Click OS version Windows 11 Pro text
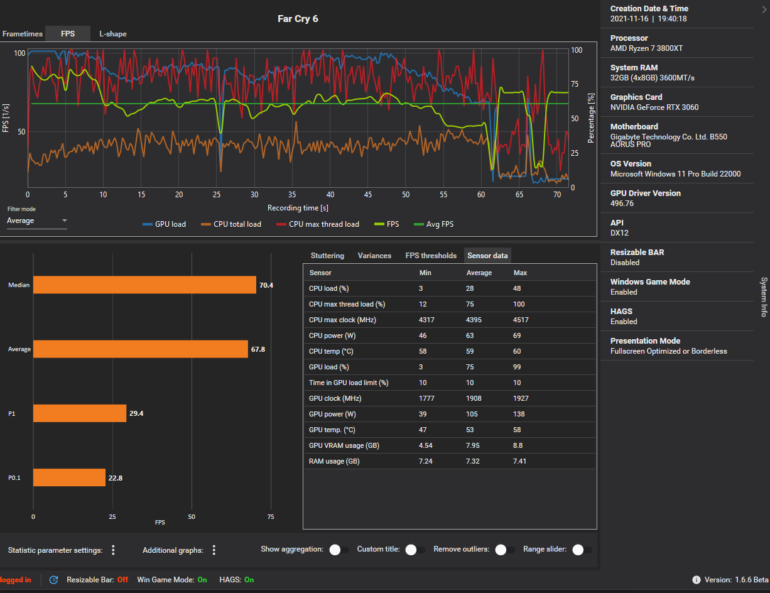 pos(676,174)
